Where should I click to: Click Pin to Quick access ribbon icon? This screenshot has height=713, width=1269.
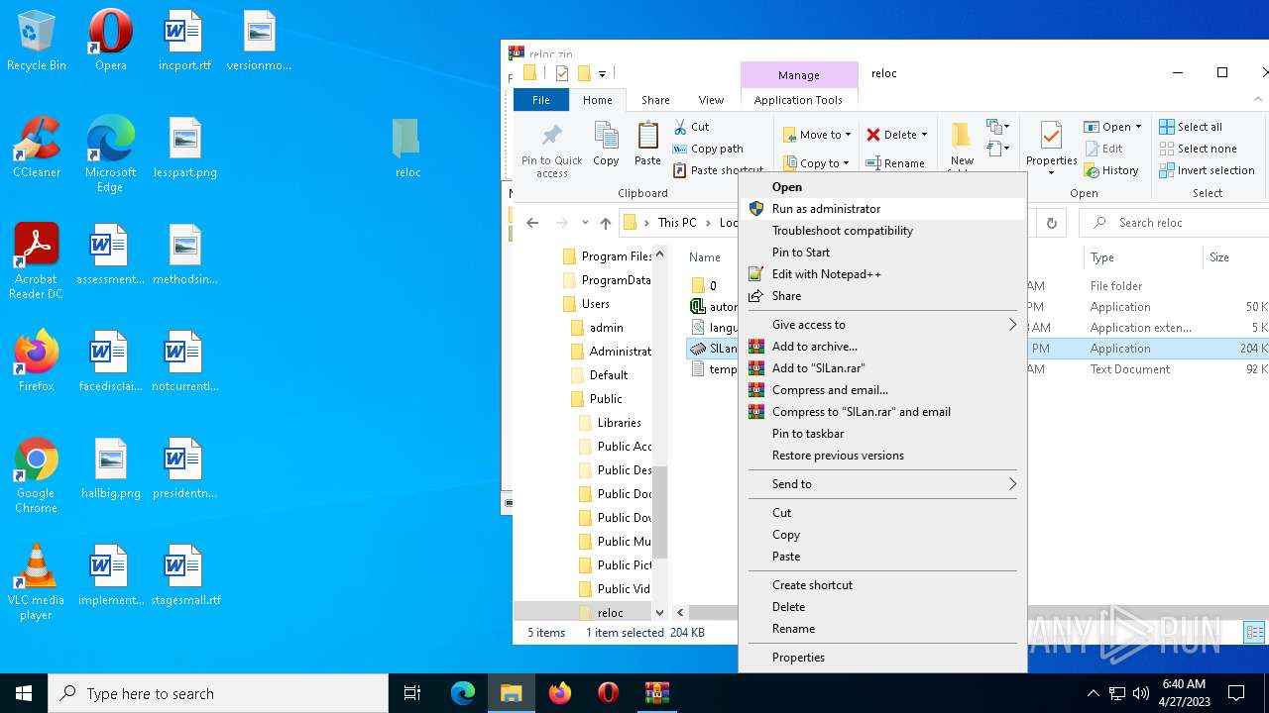coord(552,151)
